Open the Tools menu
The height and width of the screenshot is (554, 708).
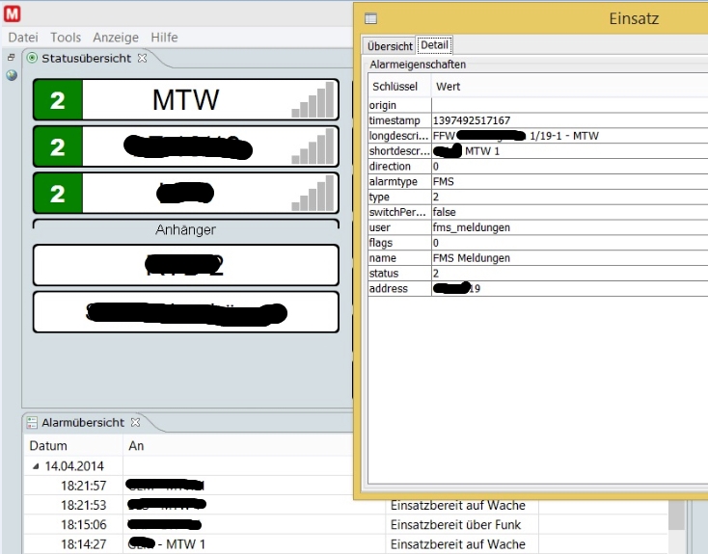pos(66,38)
